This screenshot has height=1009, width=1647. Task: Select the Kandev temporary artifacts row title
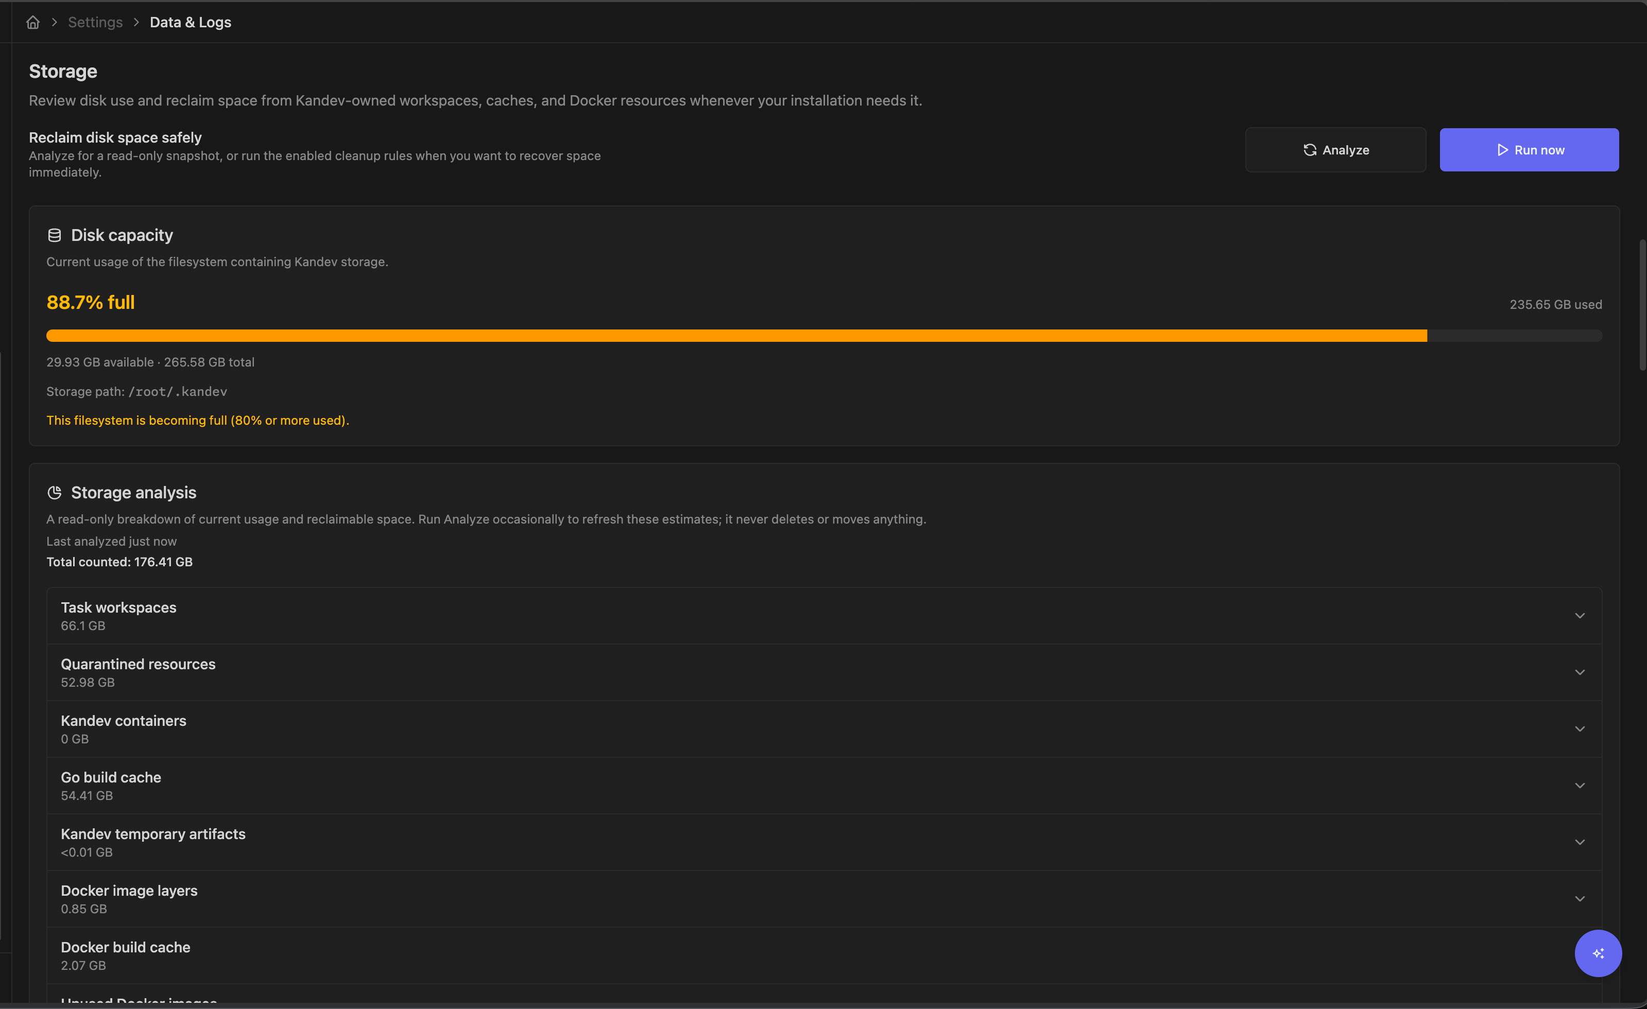153,834
